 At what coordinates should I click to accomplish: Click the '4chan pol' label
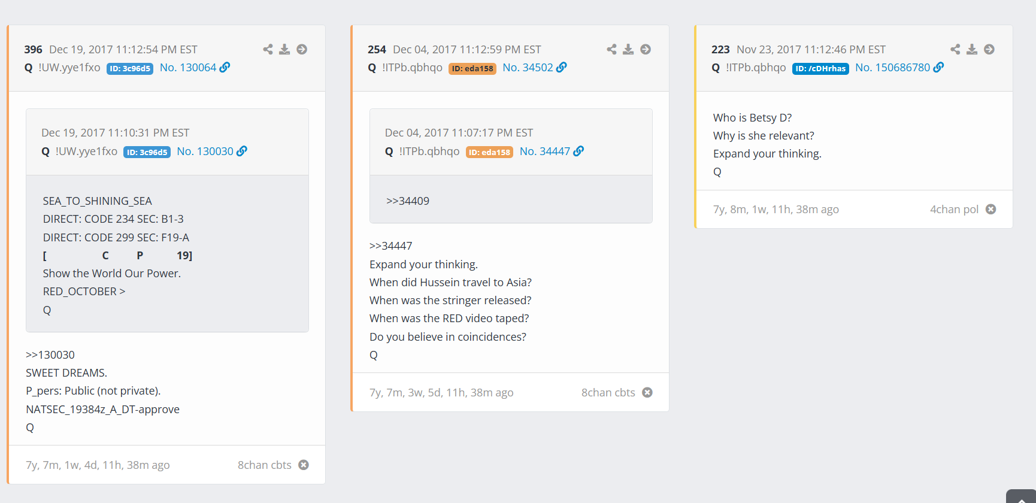coord(954,210)
